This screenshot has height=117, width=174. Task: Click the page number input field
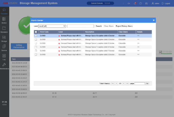pos(139,83)
